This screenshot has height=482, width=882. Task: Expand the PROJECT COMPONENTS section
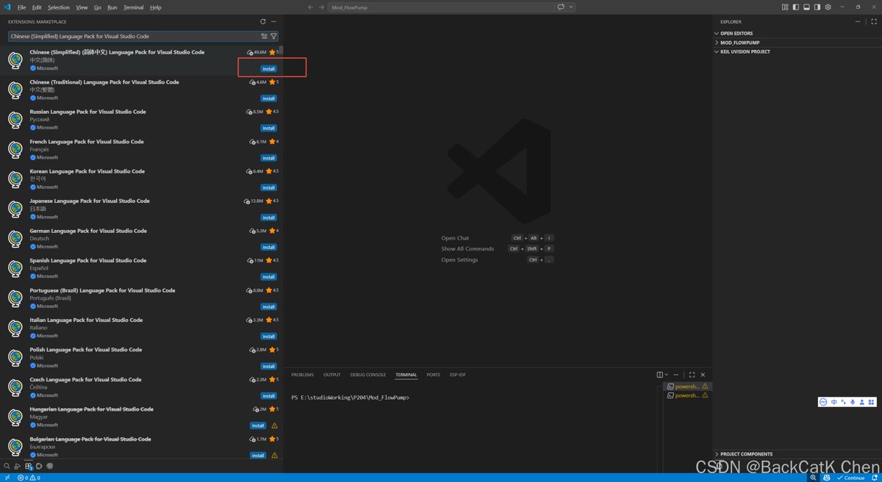[x=746, y=454]
